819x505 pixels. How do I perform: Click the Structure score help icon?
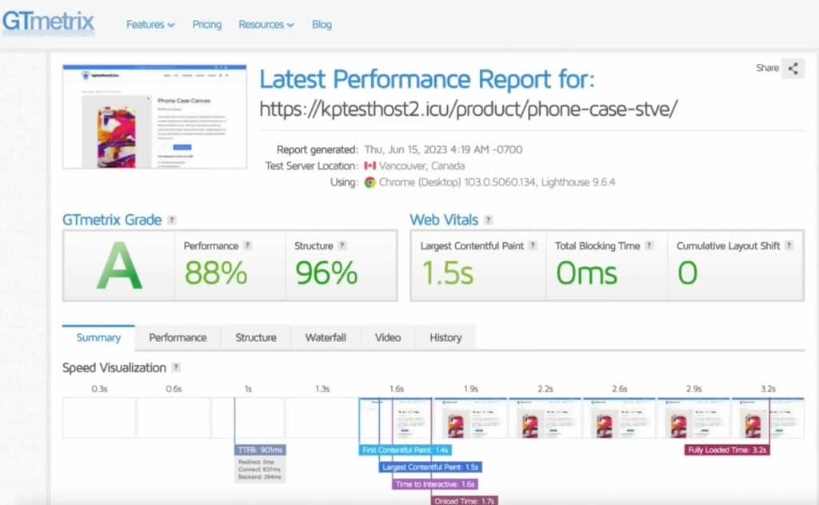(x=342, y=245)
